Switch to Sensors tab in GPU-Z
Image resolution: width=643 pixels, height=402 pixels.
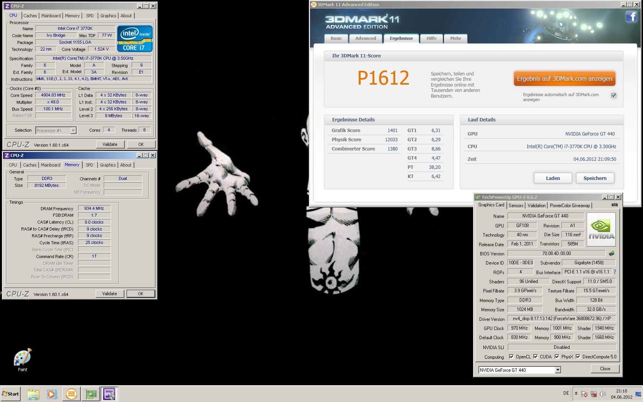(x=516, y=206)
